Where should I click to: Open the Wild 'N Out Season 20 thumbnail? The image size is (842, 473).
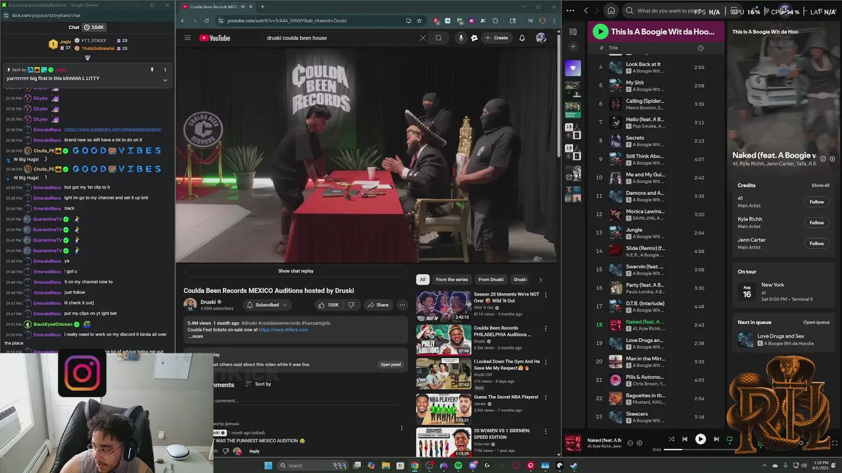coord(443,305)
